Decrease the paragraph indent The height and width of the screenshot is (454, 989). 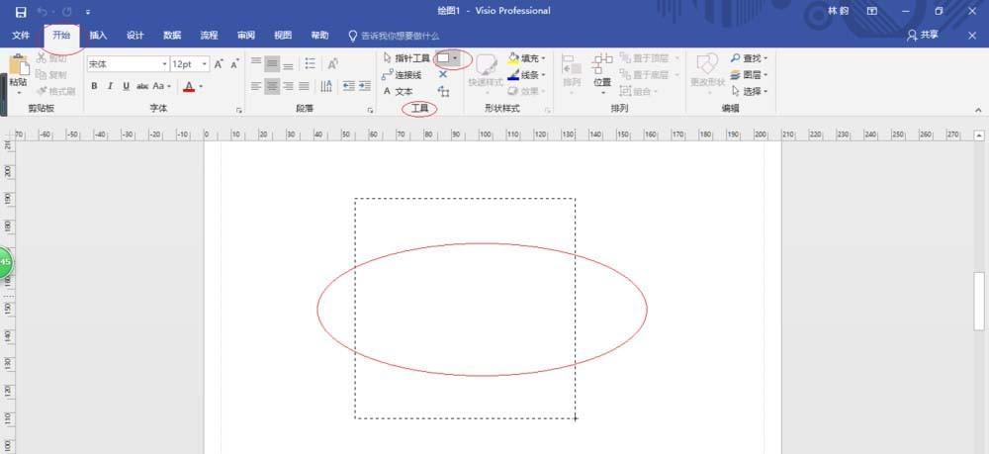(x=348, y=86)
